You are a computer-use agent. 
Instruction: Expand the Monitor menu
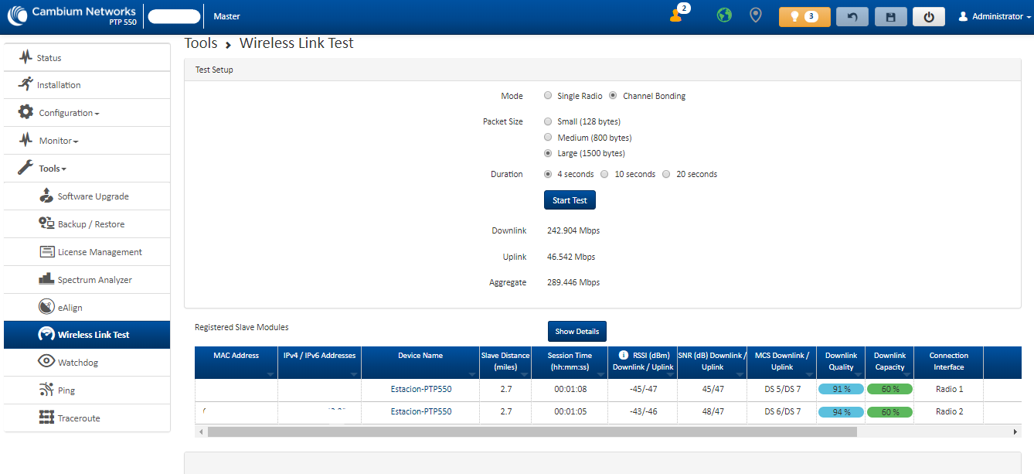(x=58, y=141)
